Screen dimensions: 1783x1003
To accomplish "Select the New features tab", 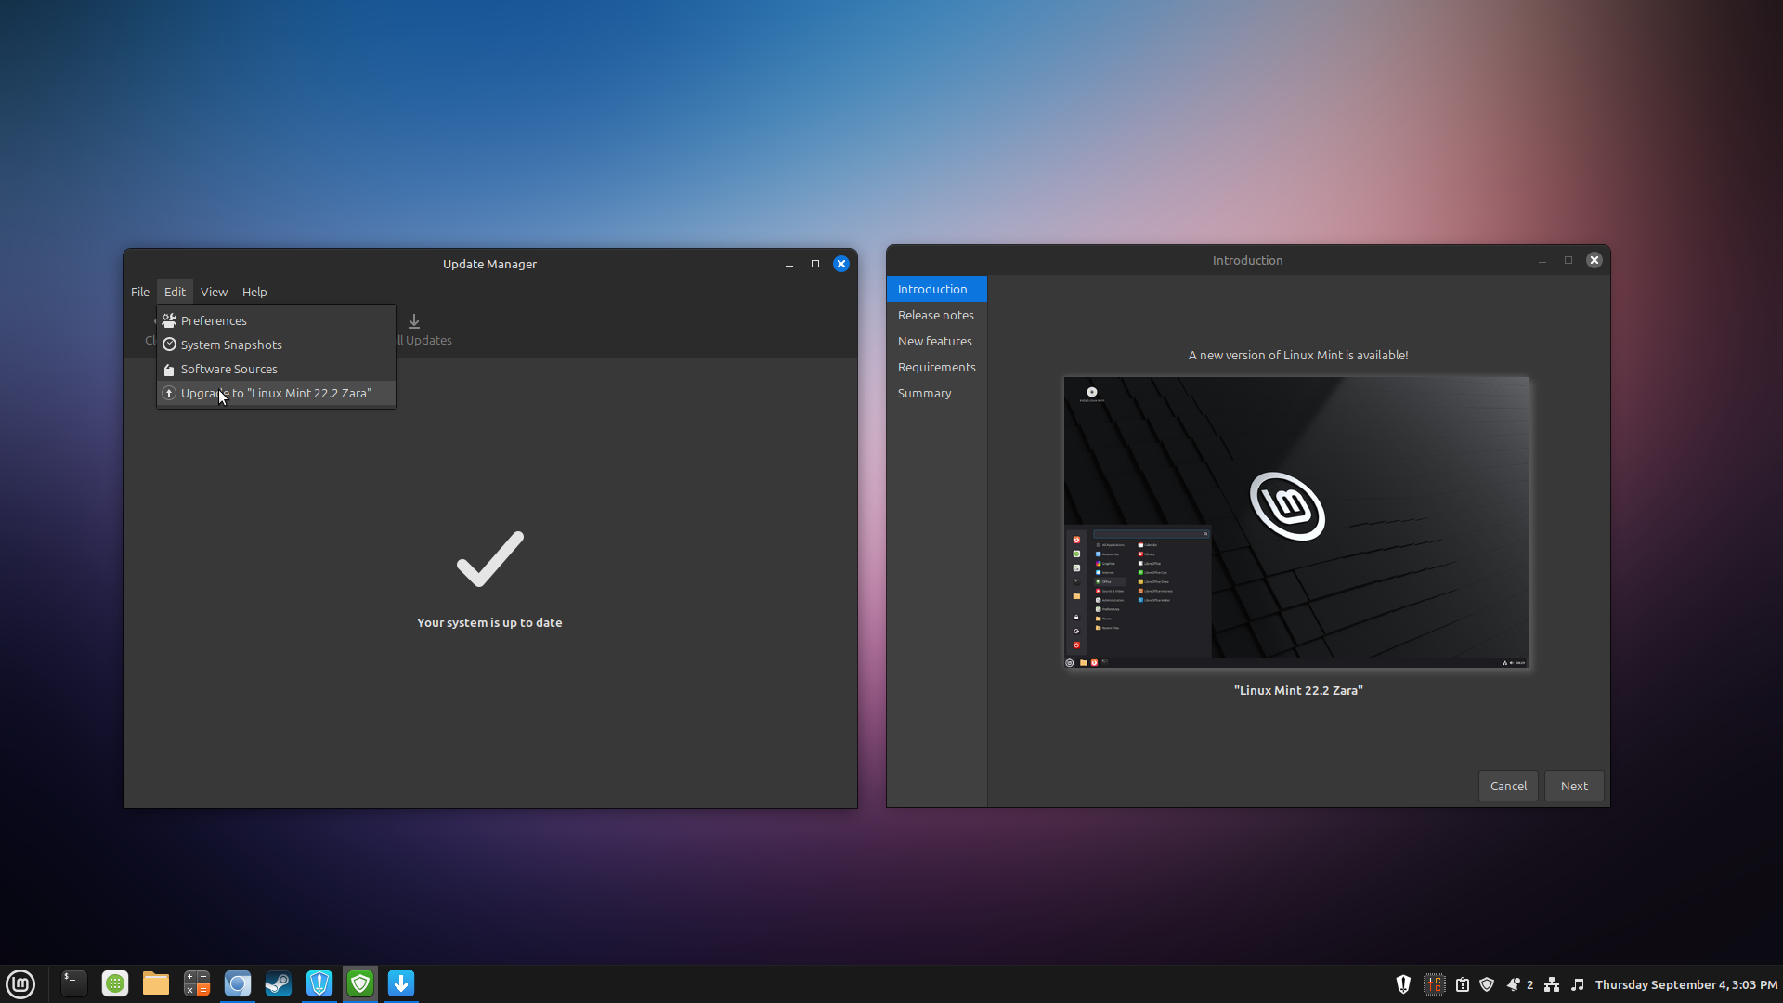I will (936, 341).
